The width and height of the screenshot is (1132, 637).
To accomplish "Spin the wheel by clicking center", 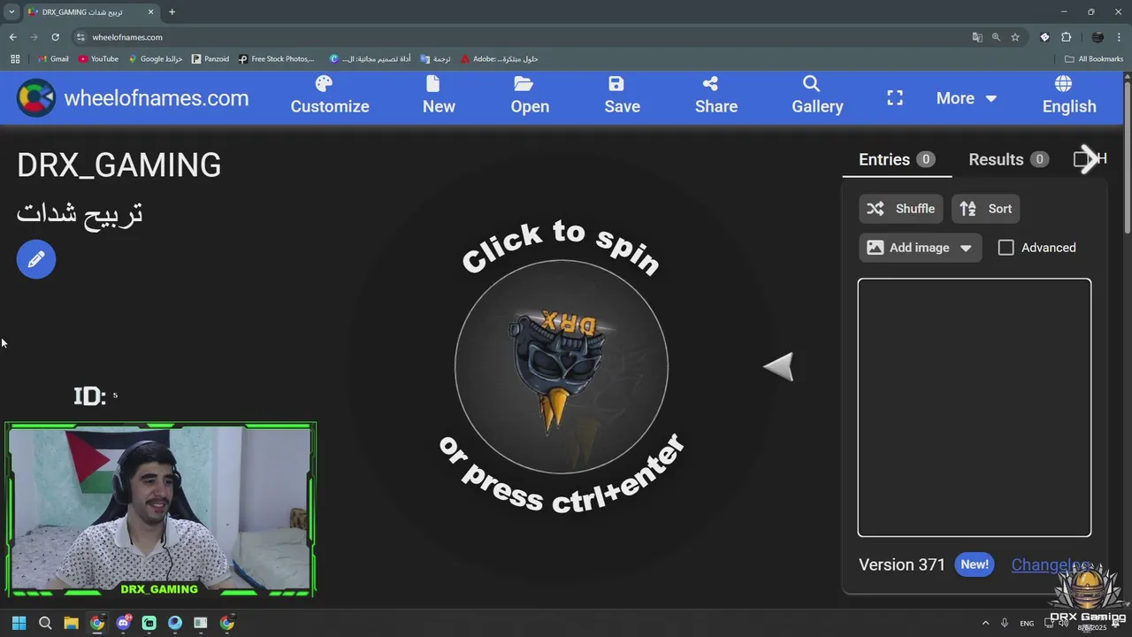I will 561,367.
